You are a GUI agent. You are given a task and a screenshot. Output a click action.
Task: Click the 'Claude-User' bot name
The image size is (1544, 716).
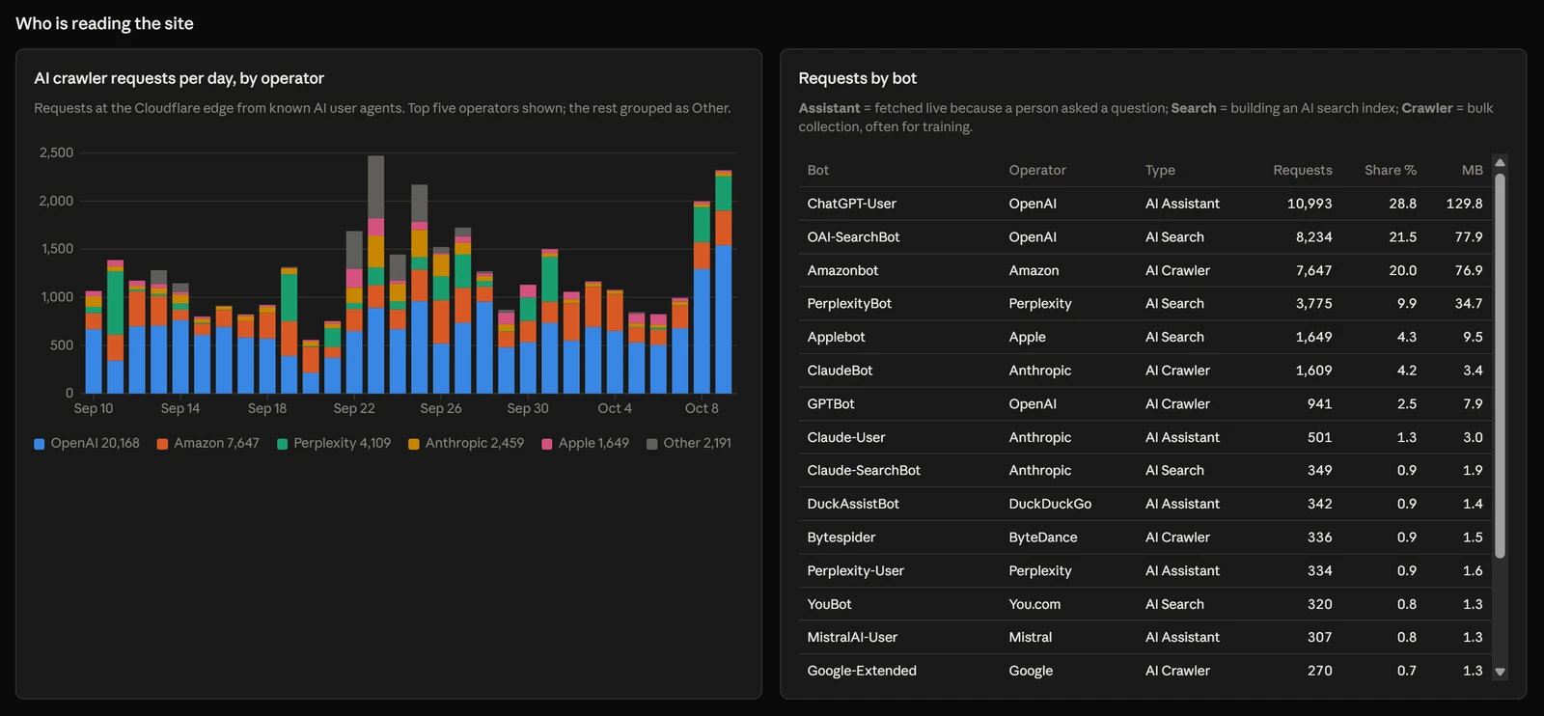[x=846, y=437]
